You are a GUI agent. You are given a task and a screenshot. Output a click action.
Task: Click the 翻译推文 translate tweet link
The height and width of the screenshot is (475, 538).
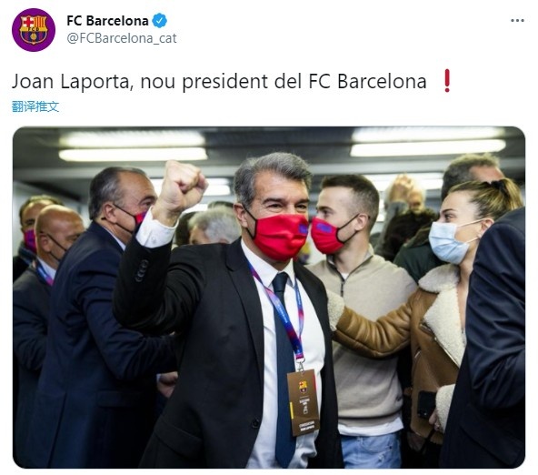tap(35, 106)
